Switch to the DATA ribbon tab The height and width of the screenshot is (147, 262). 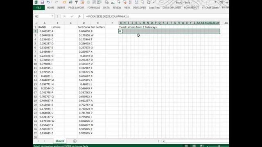(x=106, y=8)
